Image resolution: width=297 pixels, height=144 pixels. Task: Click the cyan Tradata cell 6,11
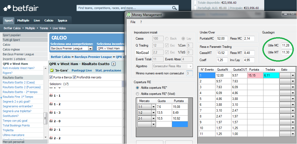pos(271,75)
